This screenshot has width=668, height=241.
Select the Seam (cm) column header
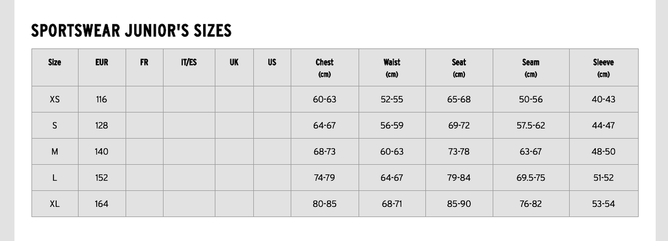530,68
